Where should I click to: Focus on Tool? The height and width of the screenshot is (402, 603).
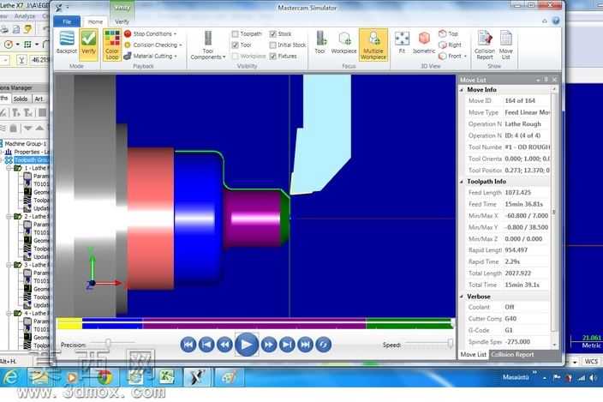320,43
